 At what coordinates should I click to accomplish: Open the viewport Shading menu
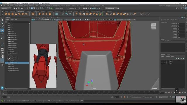tap(38, 18)
